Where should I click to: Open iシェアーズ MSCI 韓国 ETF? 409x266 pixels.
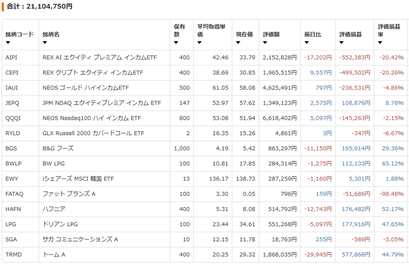78,179
